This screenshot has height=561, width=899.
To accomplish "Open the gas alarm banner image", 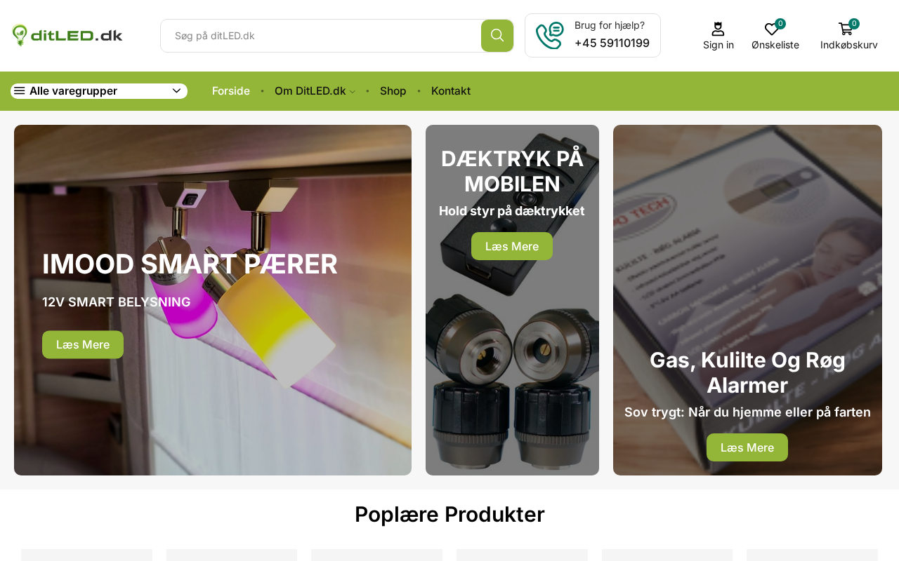I will (x=747, y=300).
